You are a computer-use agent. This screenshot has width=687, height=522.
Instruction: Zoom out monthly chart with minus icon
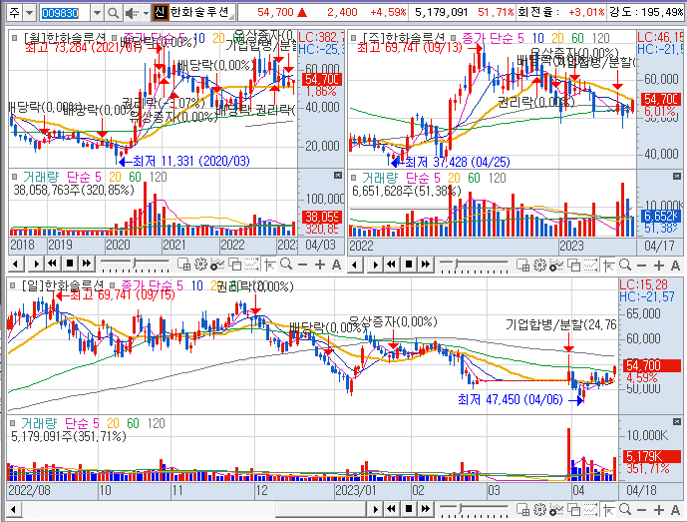click(x=302, y=264)
